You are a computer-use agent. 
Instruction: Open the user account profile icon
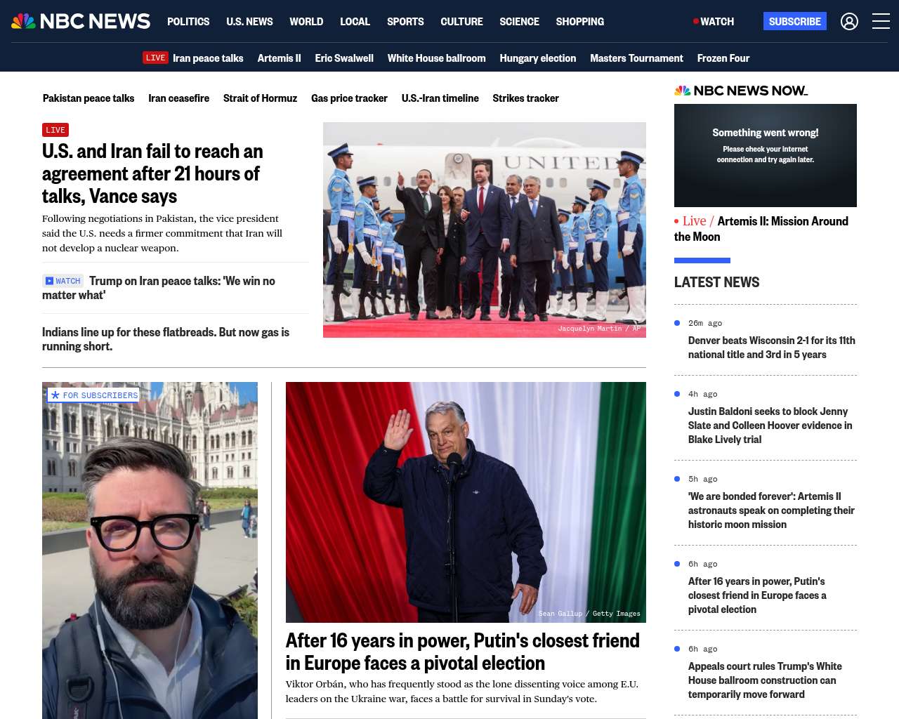click(x=849, y=22)
